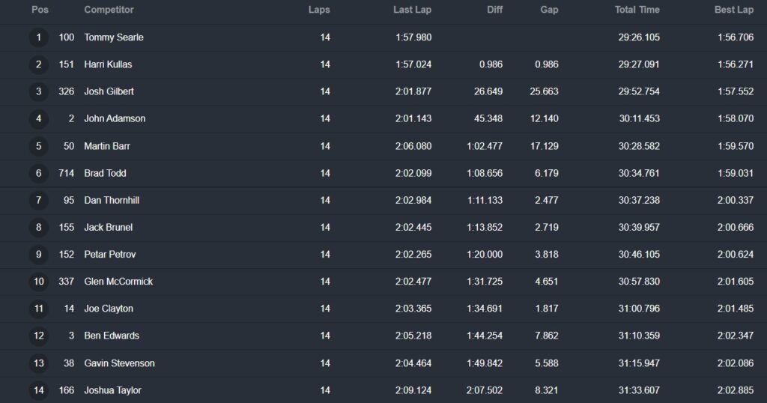Screen dimensions: 767x403
Task: Select Martin Barr's name
Action: click(107, 146)
